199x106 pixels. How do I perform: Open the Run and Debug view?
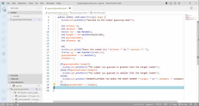pos(4,32)
